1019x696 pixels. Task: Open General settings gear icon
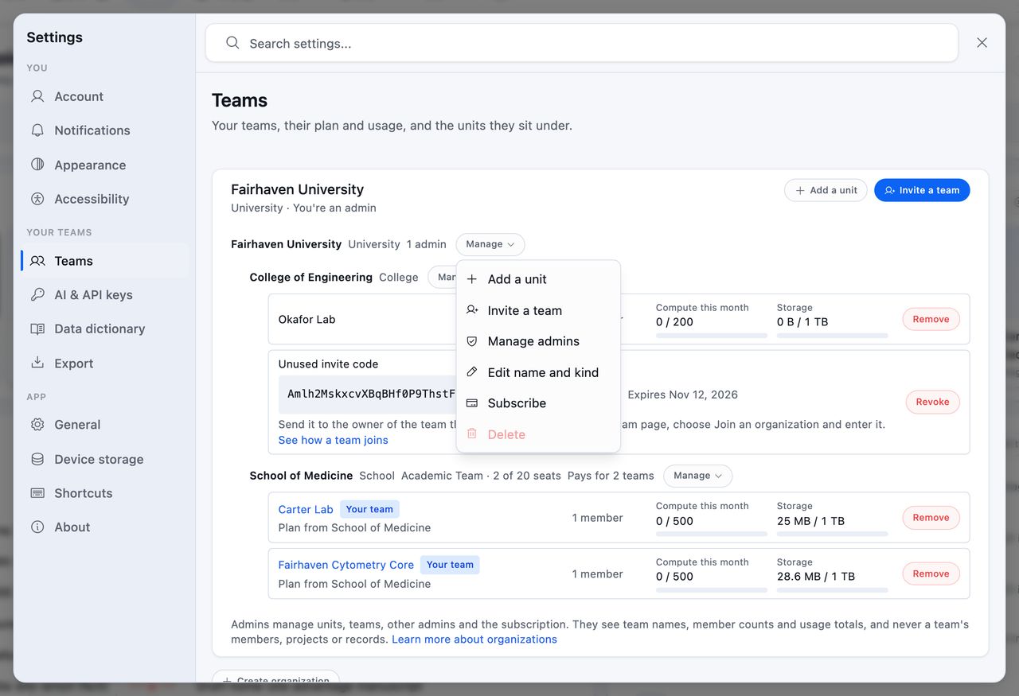point(37,424)
